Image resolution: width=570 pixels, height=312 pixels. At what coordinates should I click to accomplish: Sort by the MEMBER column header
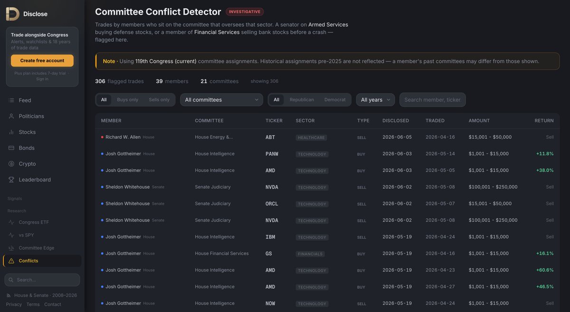pyautogui.click(x=111, y=121)
